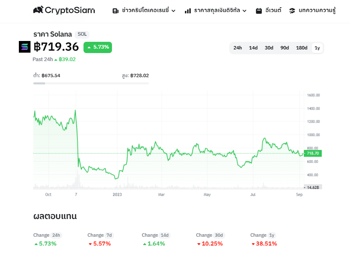
Task: Click the 7d change value 5.57%
Action: tap(100, 244)
